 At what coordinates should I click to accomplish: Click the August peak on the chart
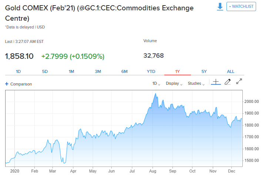pyautogui.click(x=156, y=94)
